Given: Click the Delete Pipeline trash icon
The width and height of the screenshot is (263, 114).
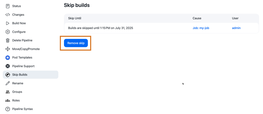Looking at the screenshot, I should tap(7, 40).
